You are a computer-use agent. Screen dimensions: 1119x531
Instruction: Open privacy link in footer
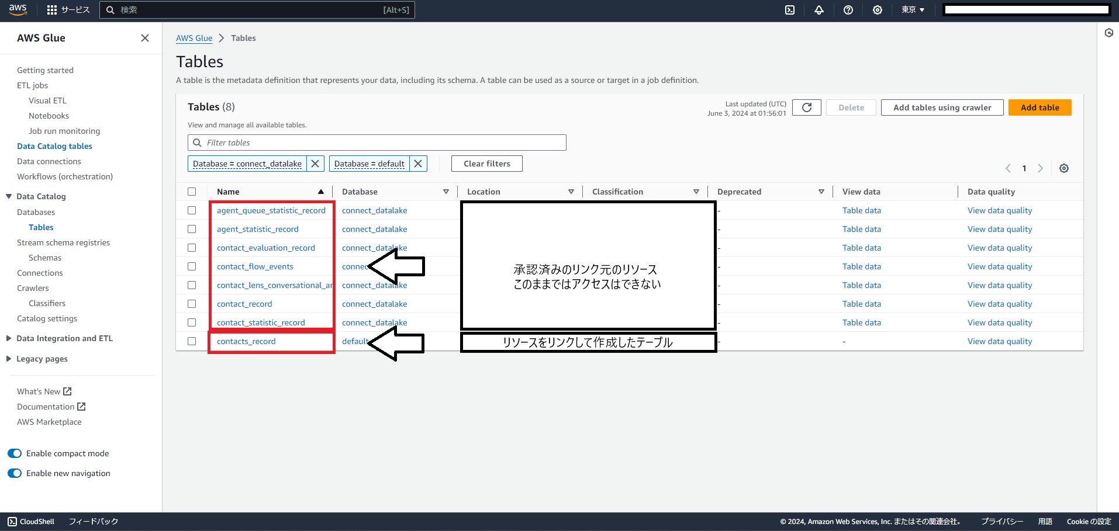click(x=1002, y=522)
